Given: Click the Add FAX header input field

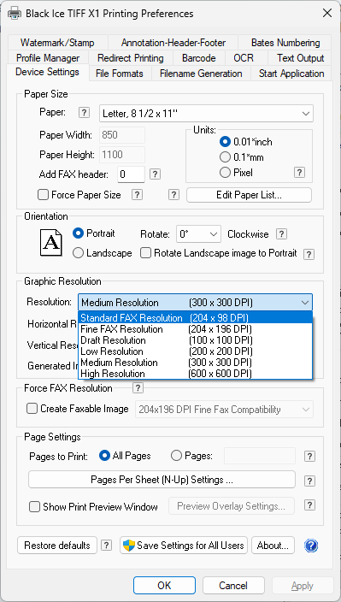Looking at the screenshot, I should pos(131,174).
